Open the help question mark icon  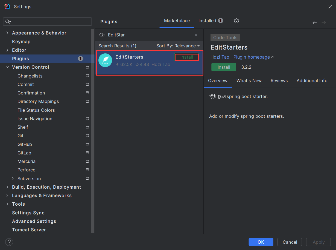(x=9, y=242)
